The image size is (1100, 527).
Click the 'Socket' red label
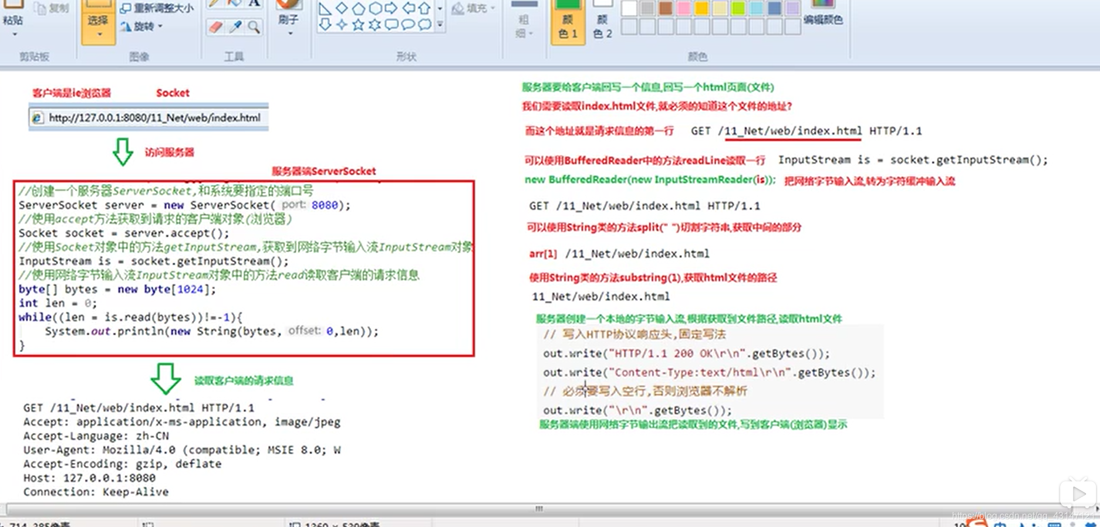(x=173, y=93)
